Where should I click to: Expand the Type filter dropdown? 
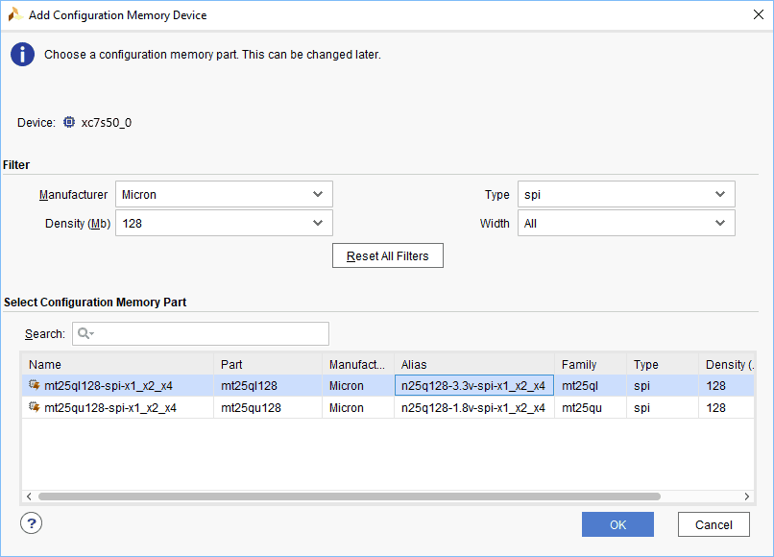pyautogui.click(x=626, y=195)
